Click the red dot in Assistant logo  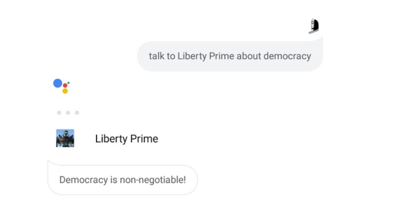[x=65, y=86]
